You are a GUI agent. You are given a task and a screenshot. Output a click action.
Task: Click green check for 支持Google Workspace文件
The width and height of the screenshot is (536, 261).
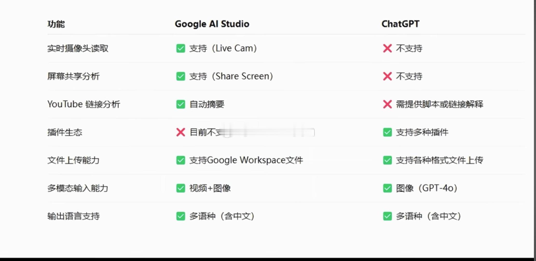181,160
